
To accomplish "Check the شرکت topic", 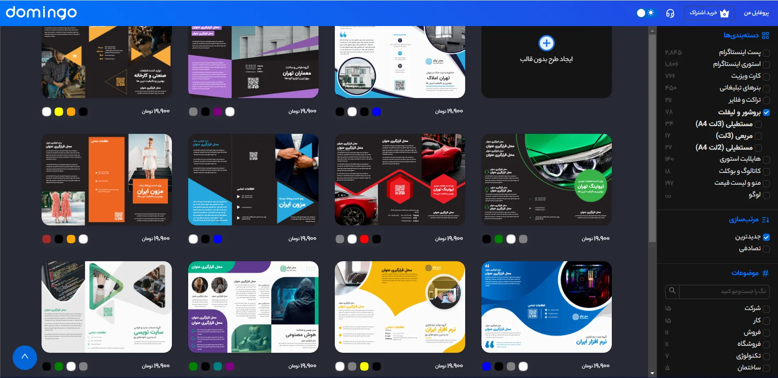I will pyautogui.click(x=766, y=309).
